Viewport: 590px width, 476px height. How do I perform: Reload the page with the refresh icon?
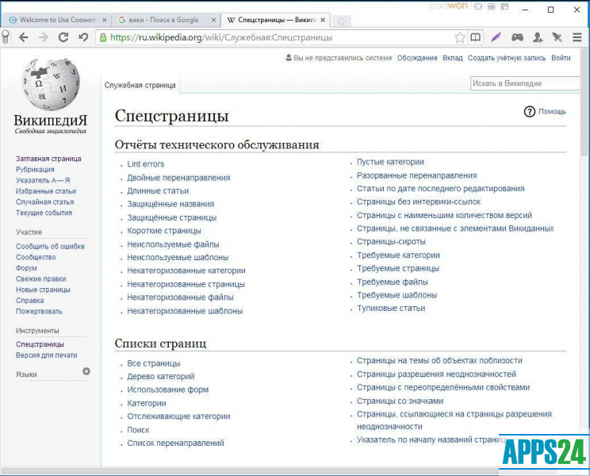pos(63,37)
